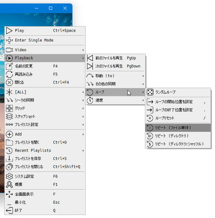Click the loop reset icon

[150, 118]
